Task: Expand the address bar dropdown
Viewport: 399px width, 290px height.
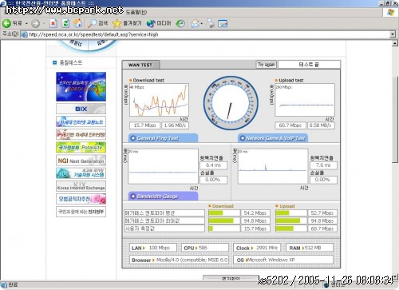Action: (393, 34)
